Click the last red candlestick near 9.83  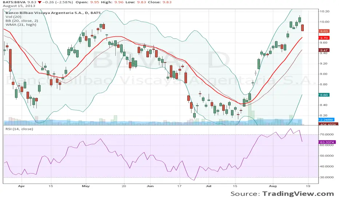[x=302, y=28]
